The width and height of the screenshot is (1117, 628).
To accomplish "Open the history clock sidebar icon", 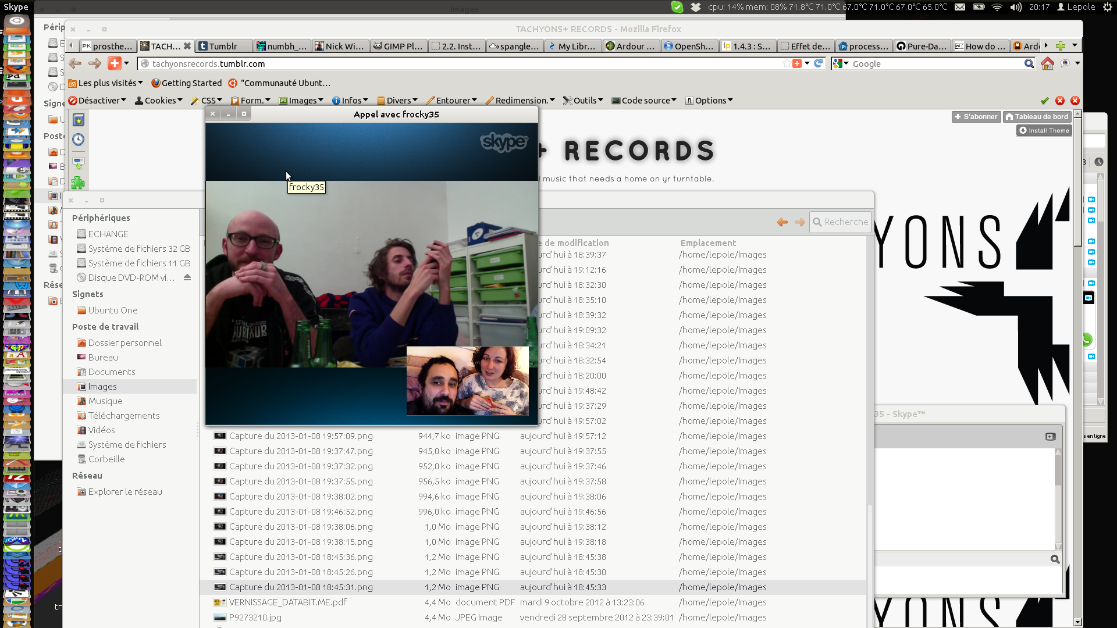I will click(x=79, y=140).
